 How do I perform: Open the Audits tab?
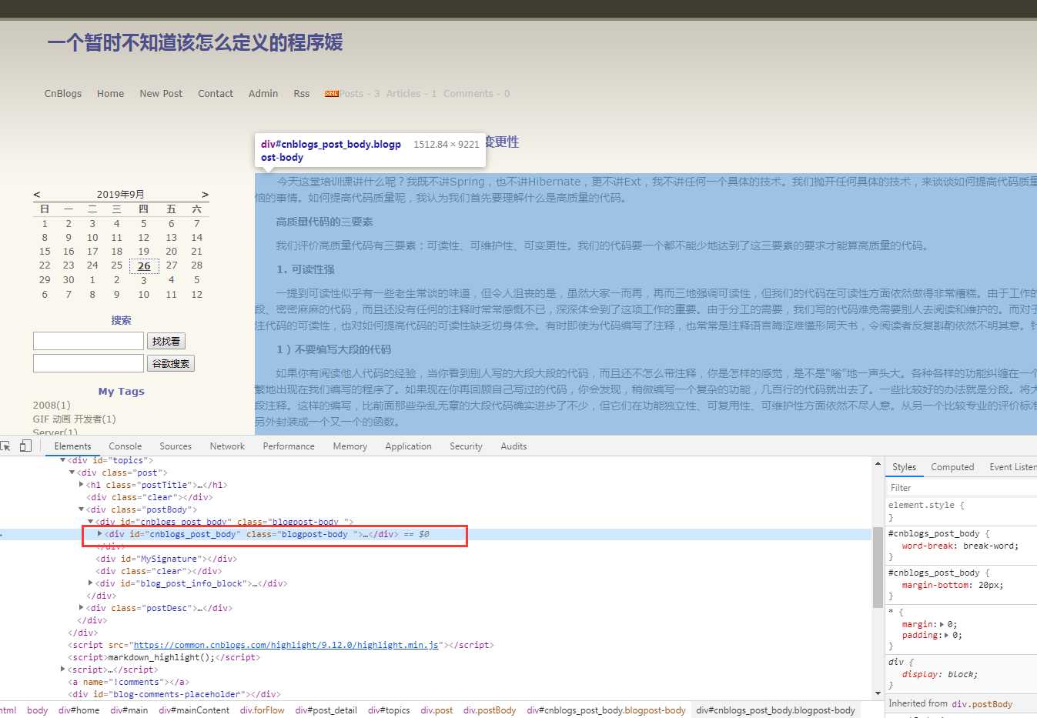[513, 446]
